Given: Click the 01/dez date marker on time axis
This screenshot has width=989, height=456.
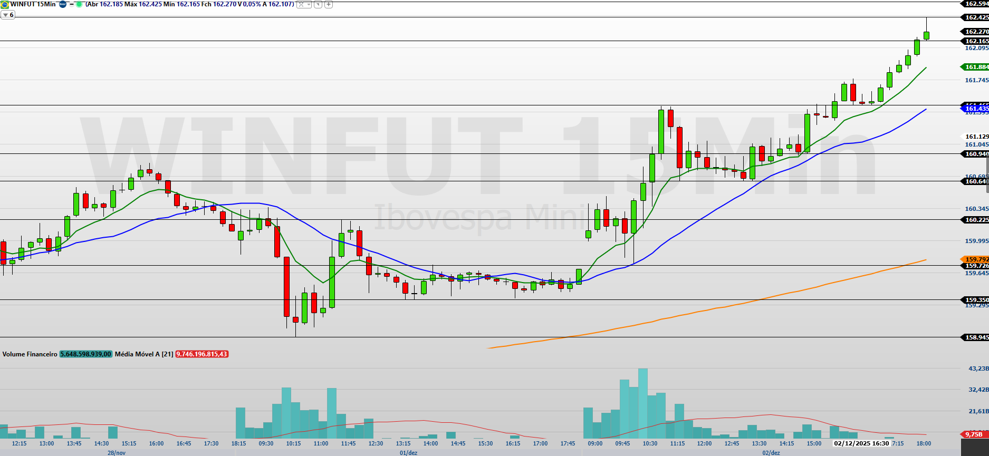Looking at the screenshot, I should [x=408, y=452].
